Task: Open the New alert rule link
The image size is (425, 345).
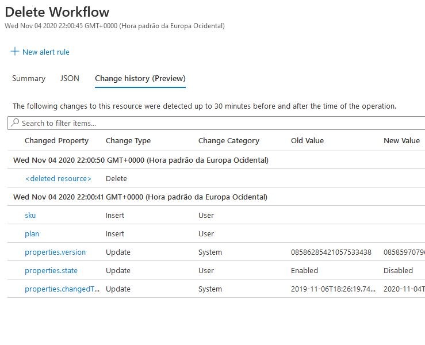Action: click(x=45, y=52)
